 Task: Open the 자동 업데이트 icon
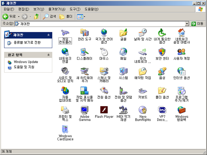tap(65, 91)
